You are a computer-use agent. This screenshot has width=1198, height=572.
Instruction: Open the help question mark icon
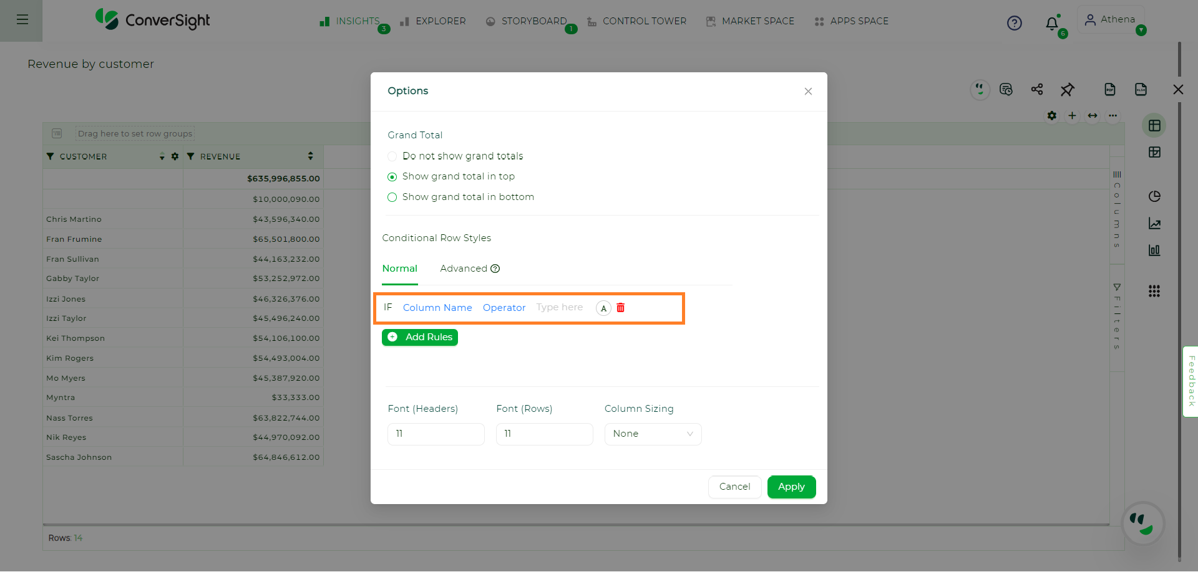[x=1015, y=24]
